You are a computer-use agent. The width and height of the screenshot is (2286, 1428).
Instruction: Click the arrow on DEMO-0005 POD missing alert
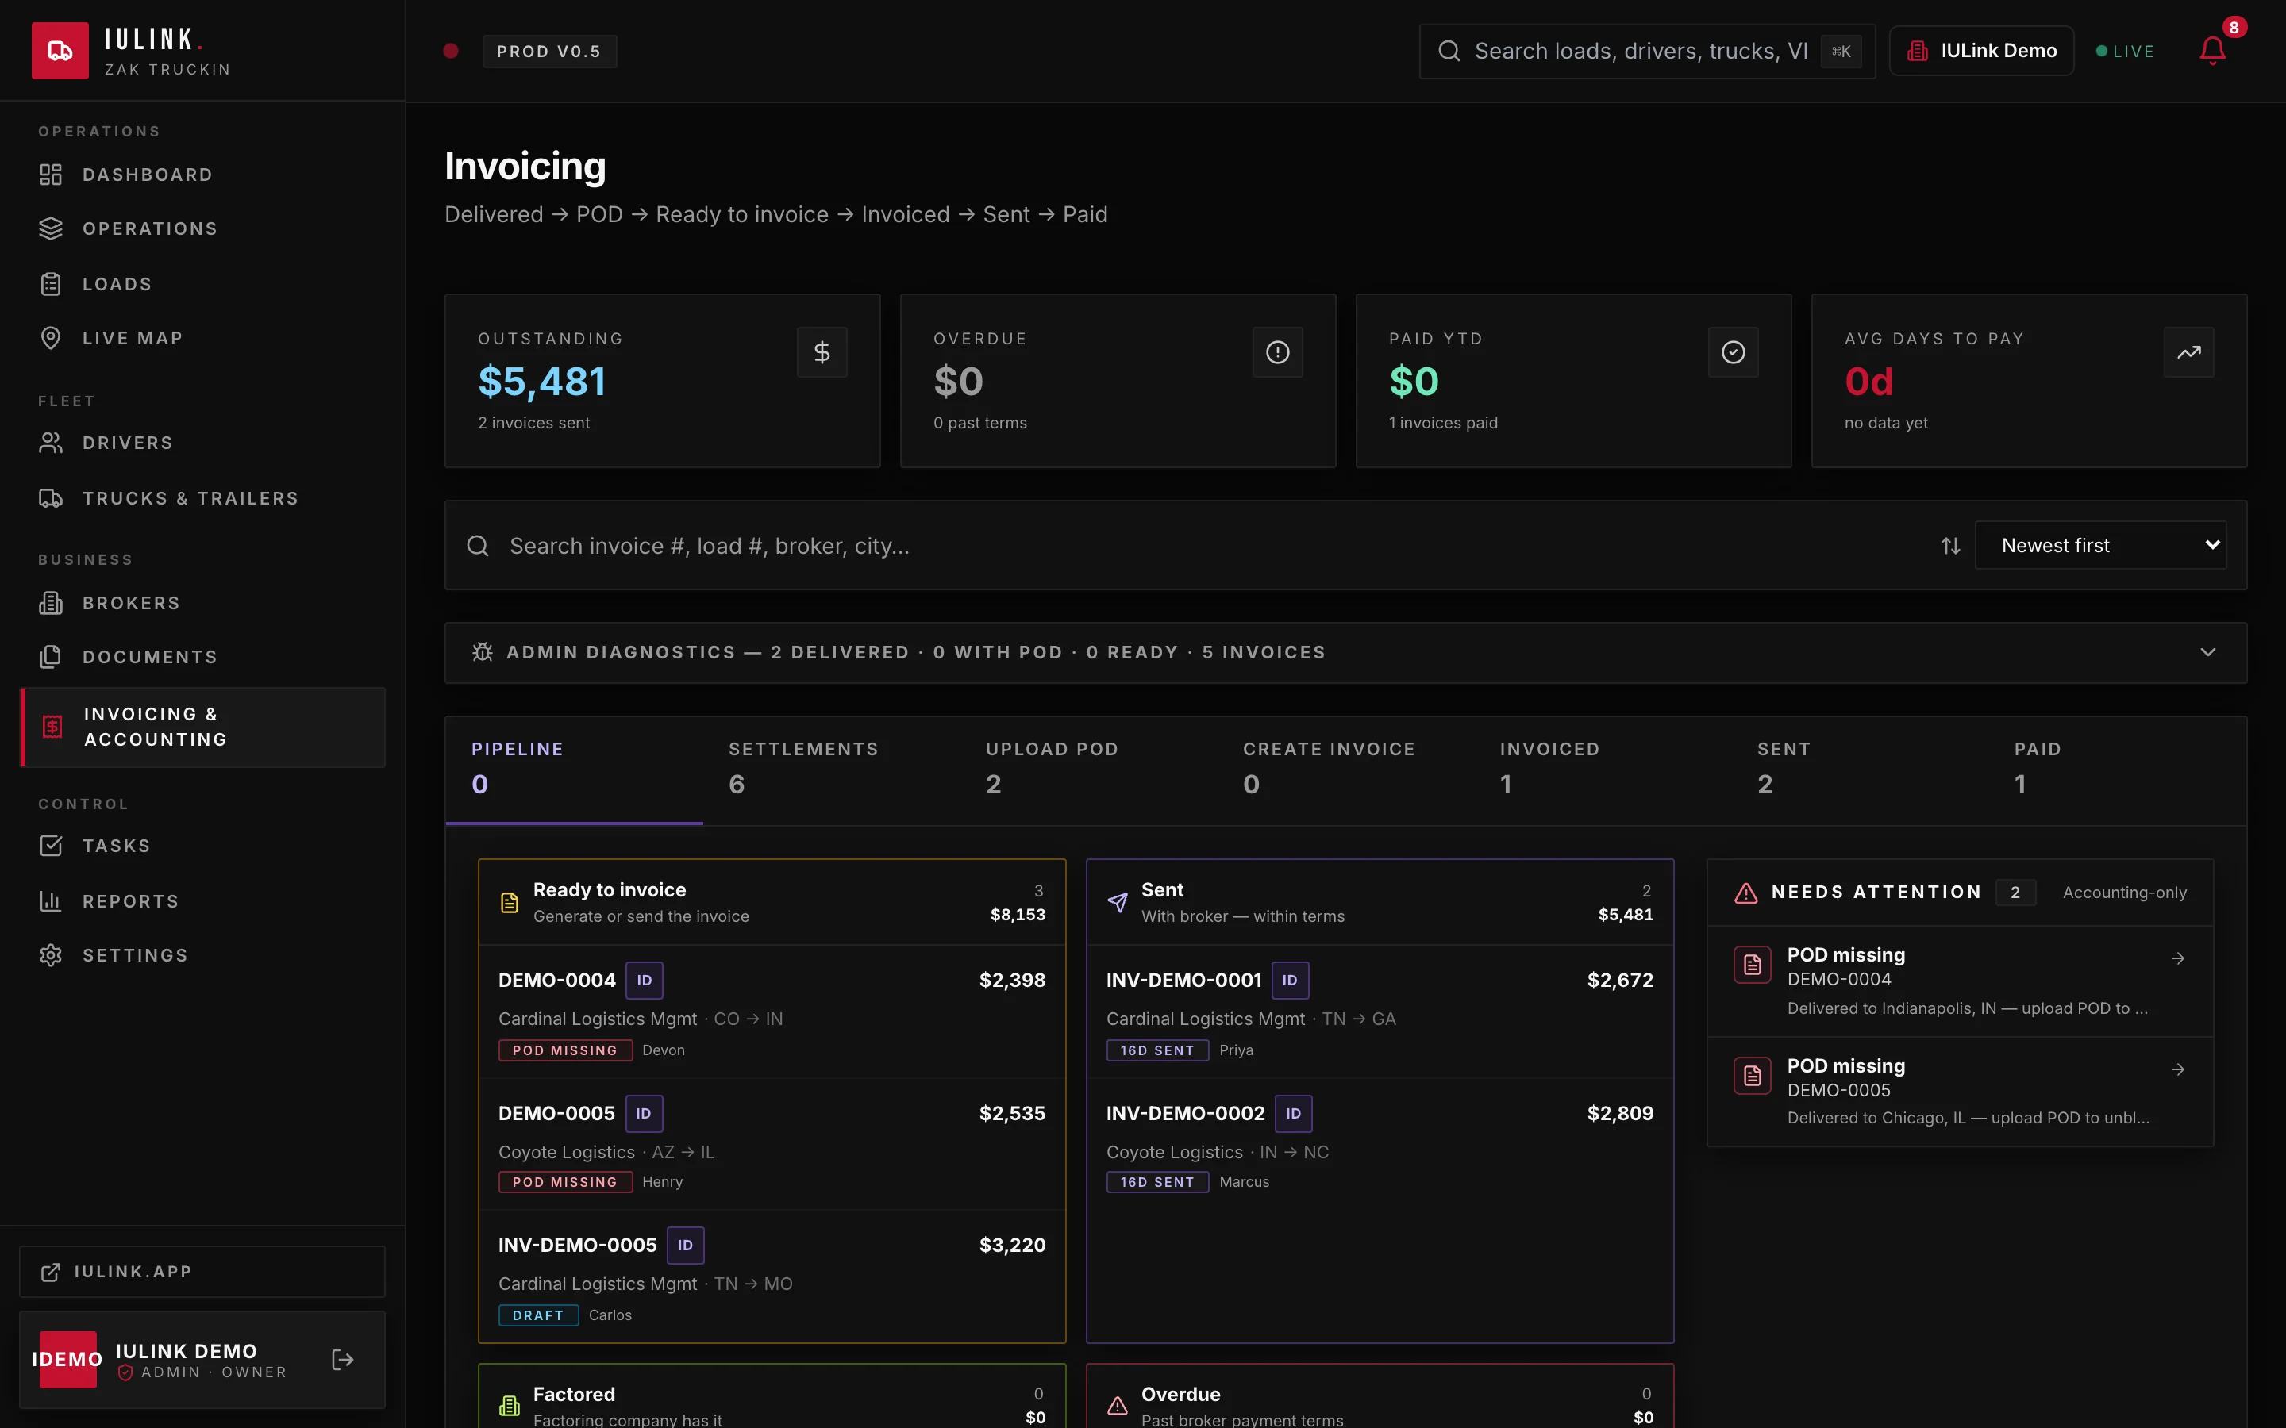tap(2177, 1069)
